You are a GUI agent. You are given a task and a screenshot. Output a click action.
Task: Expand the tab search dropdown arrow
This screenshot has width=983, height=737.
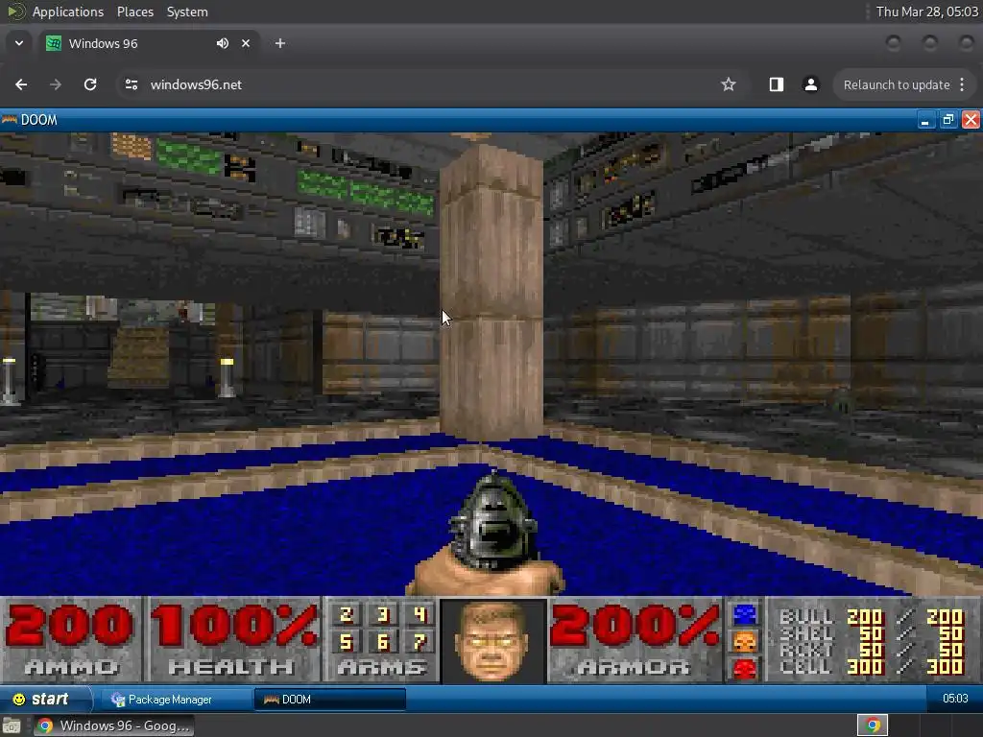[19, 43]
